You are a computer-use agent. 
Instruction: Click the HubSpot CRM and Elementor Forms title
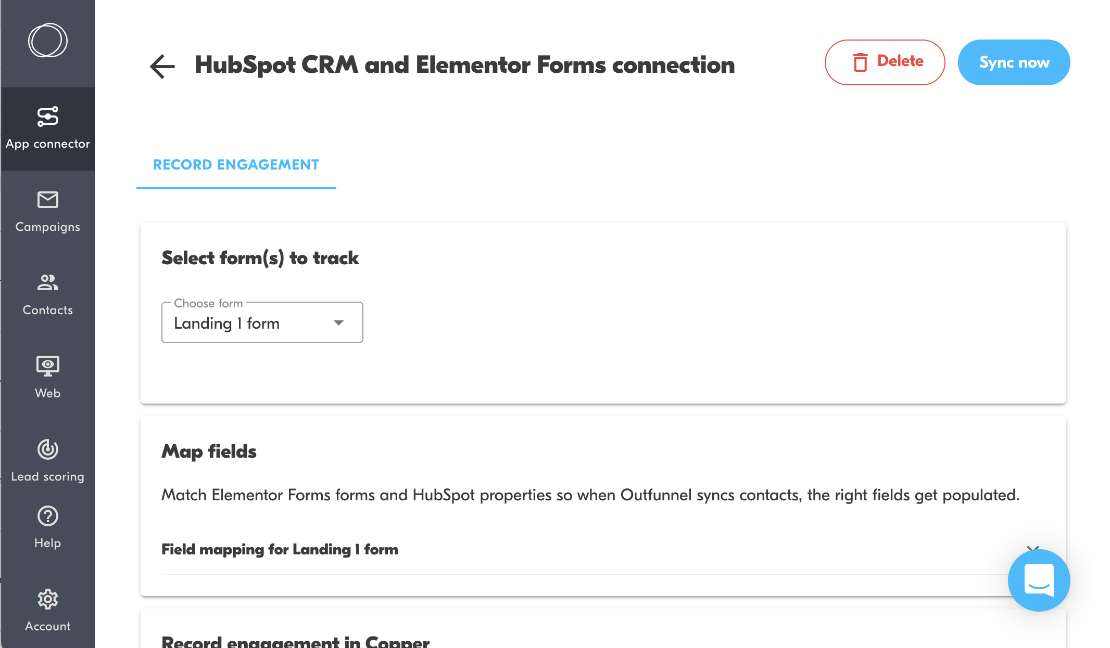coord(464,65)
